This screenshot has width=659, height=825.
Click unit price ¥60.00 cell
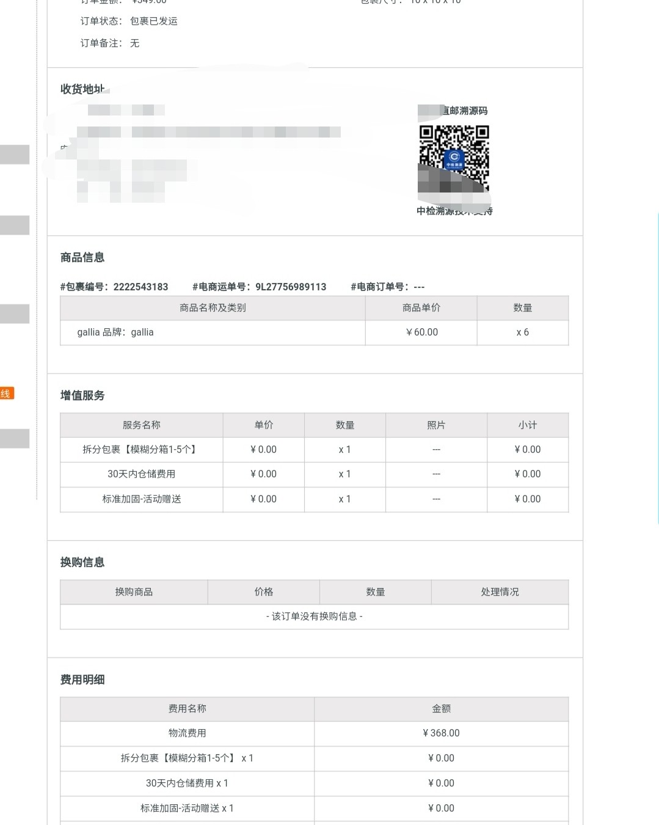pos(421,332)
